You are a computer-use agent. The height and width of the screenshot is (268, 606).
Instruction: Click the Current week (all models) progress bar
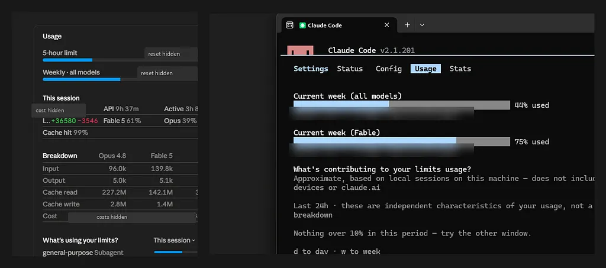(x=402, y=104)
